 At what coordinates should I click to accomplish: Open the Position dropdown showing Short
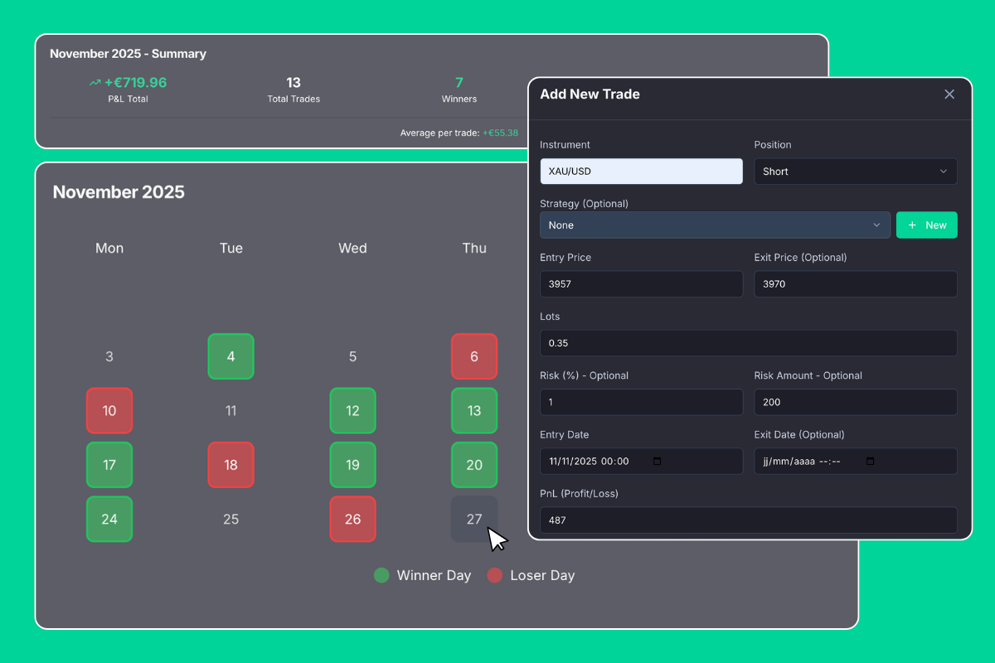click(855, 172)
